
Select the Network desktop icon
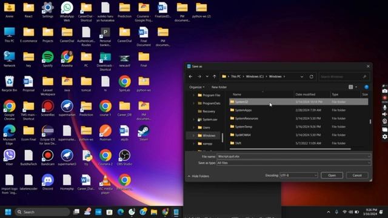point(10,59)
